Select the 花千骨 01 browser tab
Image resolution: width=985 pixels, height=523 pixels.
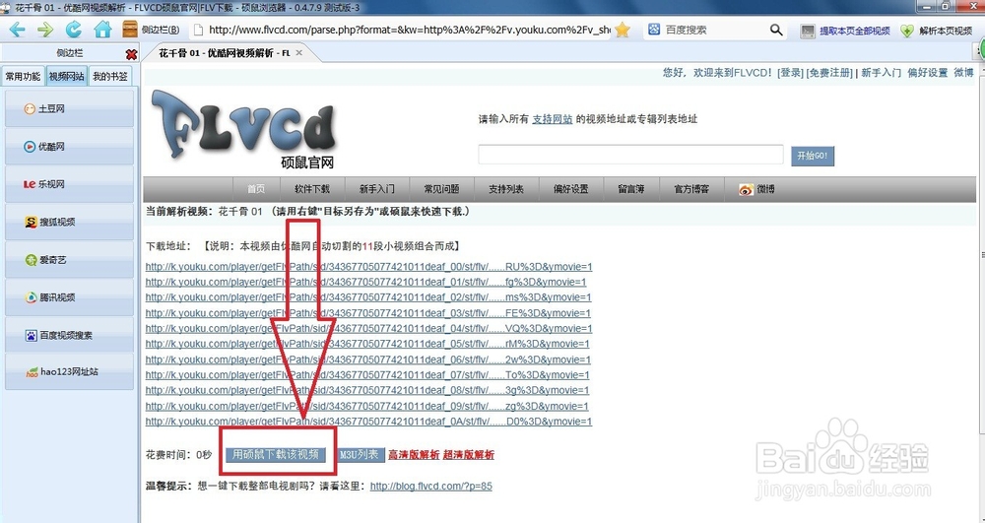coord(225,53)
